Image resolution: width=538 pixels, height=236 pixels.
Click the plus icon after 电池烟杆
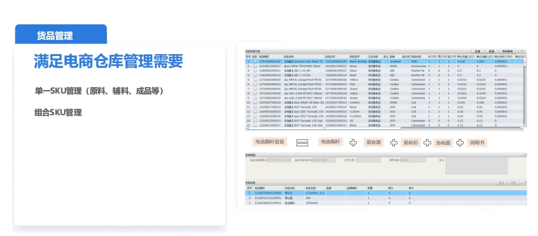(x=353, y=142)
